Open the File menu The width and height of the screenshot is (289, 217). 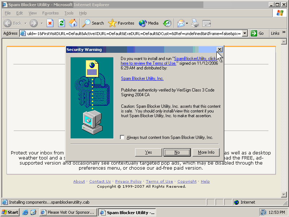8,13
